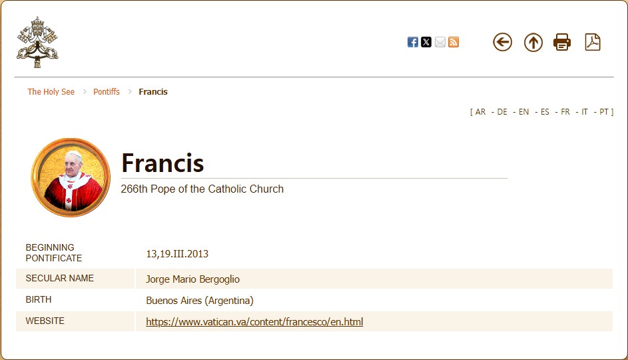Open the vatican.va francesco website link
The width and height of the screenshot is (628, 360).
(254, 321)
